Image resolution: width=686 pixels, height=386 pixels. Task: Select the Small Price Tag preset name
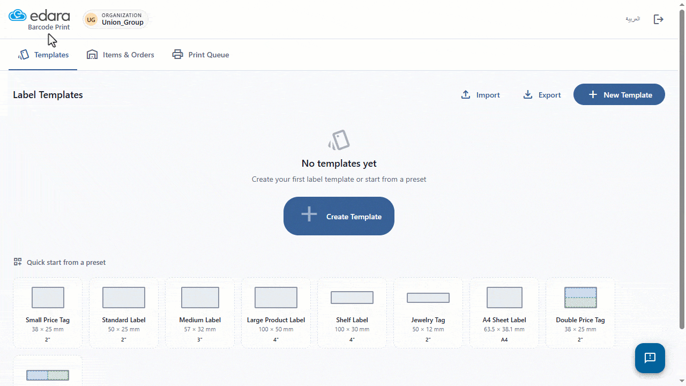(x=48, y=320)
